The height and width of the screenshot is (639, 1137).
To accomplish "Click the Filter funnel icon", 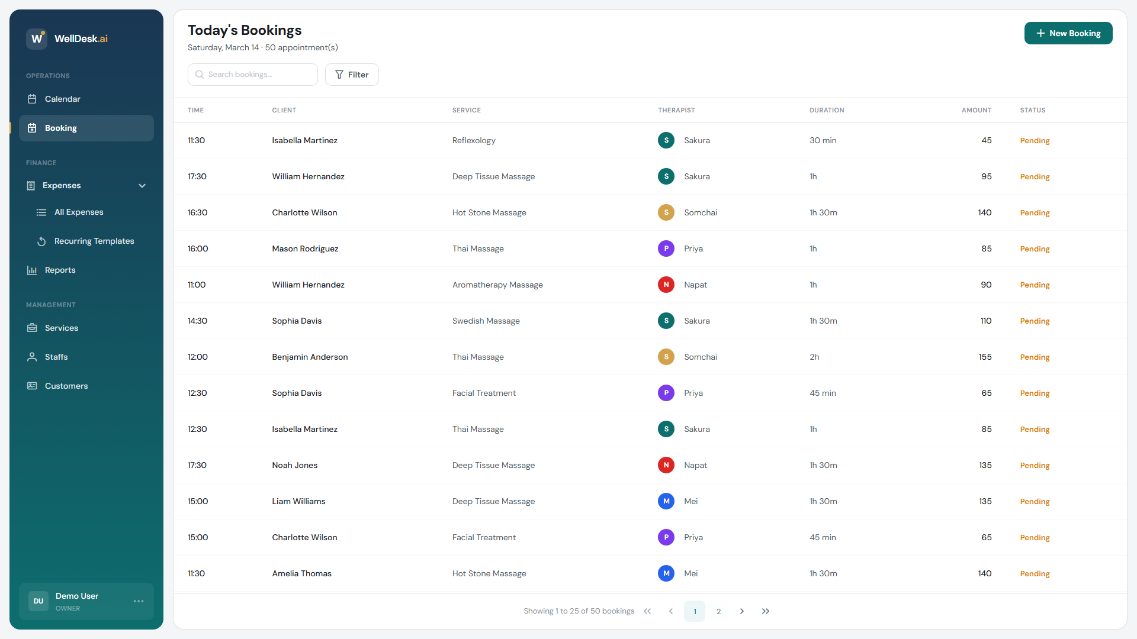I will click(x=339, y=75).
